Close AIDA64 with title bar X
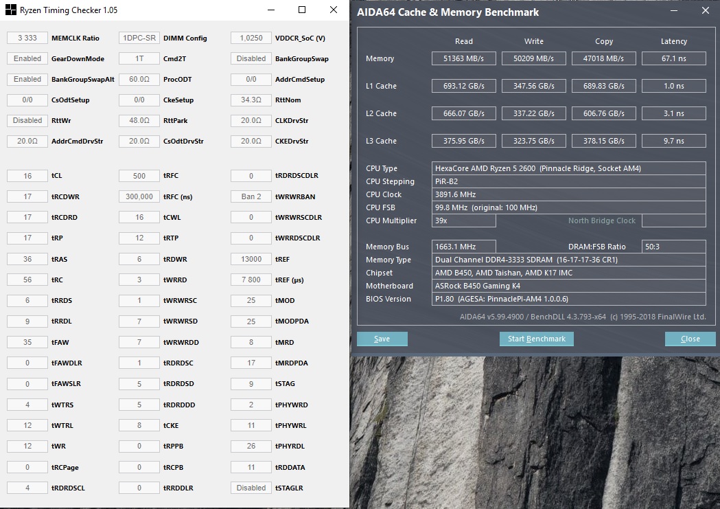Viewport: 720px width, 509px height. tap(706, 10)
